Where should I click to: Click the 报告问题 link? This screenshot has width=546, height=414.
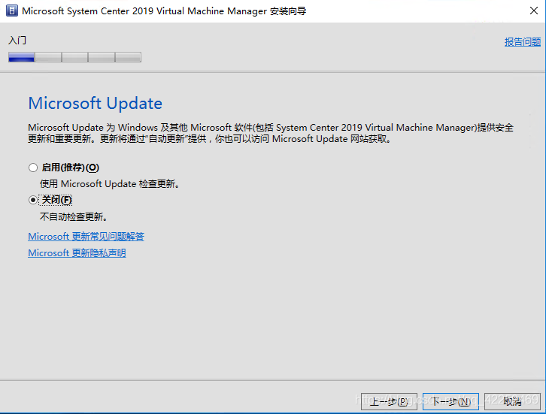coord(523,42)
